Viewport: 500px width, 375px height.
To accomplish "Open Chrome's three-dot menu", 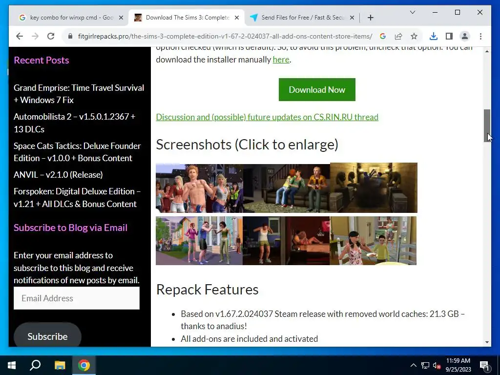I will tap(480, 36).
